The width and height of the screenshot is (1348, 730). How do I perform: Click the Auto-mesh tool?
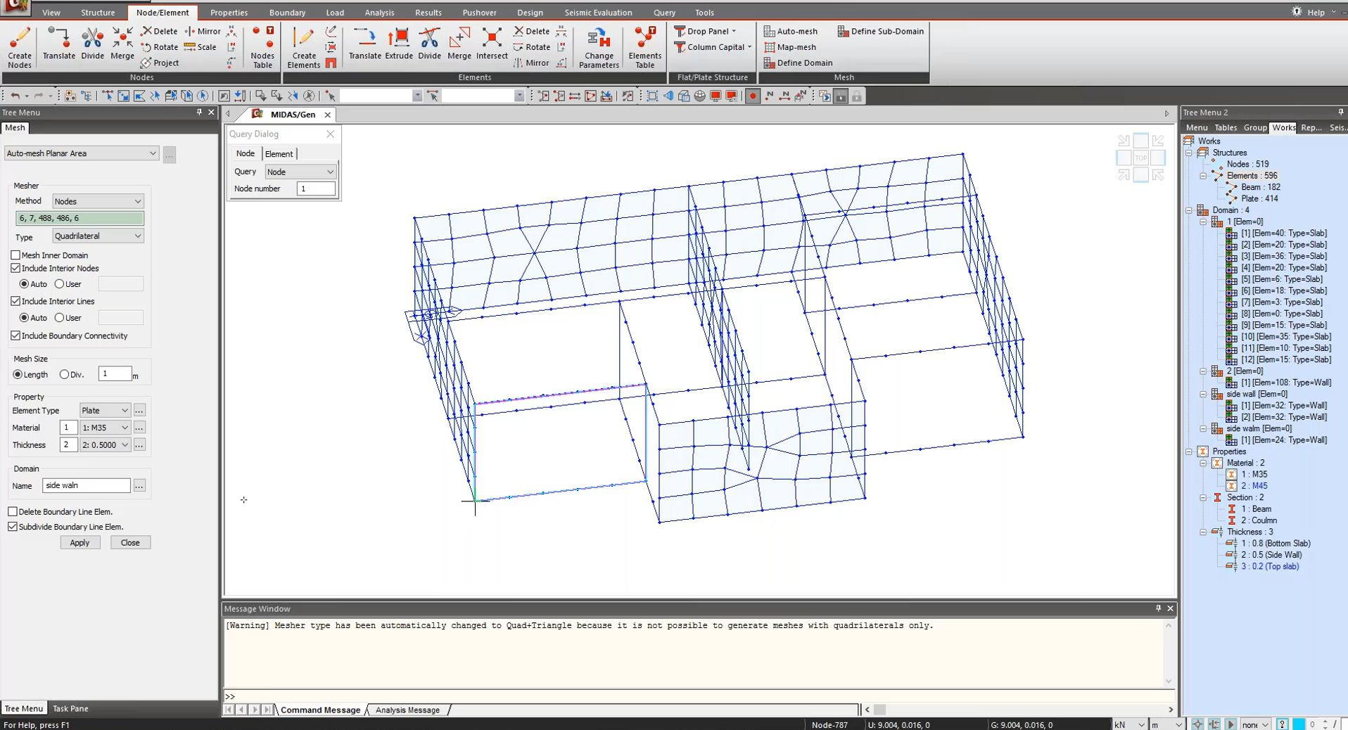pos(790,31)
